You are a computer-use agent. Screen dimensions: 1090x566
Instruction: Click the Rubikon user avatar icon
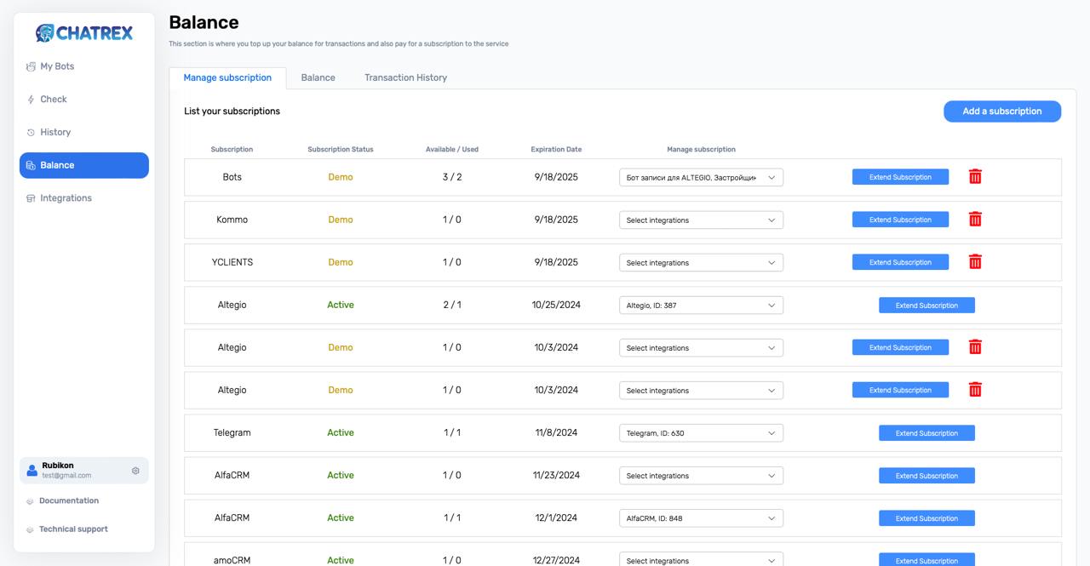pos(32,471)
